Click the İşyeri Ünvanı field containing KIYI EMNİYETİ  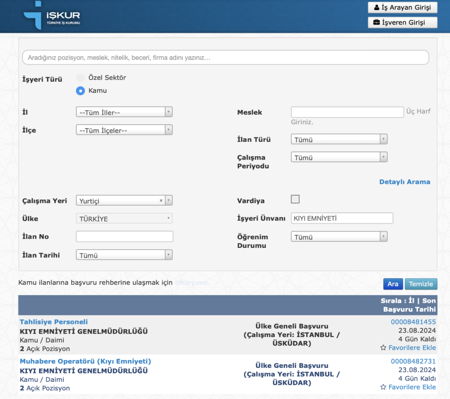[342, 218]
